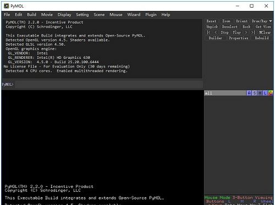Click the Draw/Ray button
The image size is (275, 205).
[x=260, y=21]
